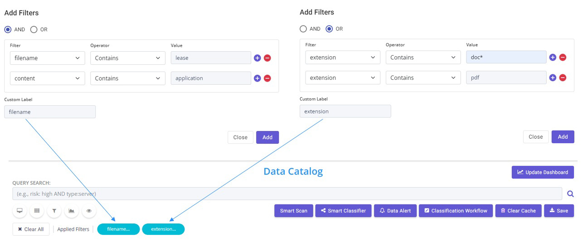583x243 pixels.
Task: Select OR radio in left Add Filters
Action: (x=34, y=29)
